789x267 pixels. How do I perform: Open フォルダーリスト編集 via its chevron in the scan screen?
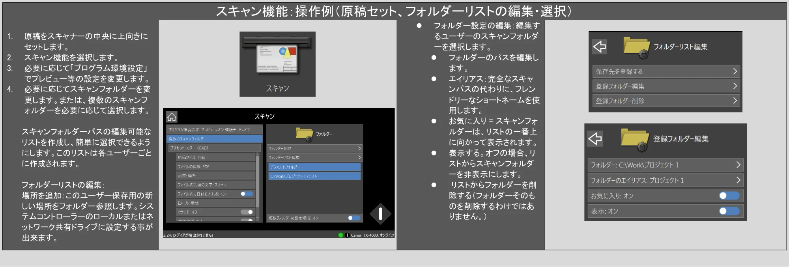359,157
